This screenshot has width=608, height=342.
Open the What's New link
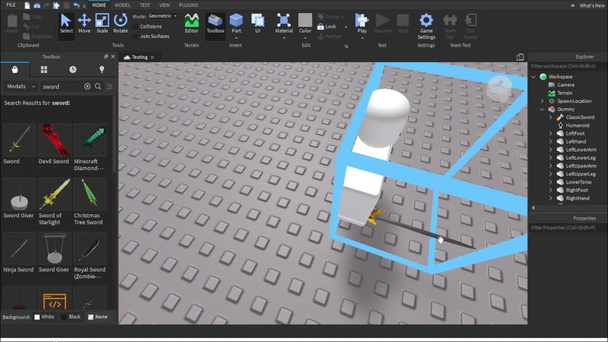pos(592,6)
